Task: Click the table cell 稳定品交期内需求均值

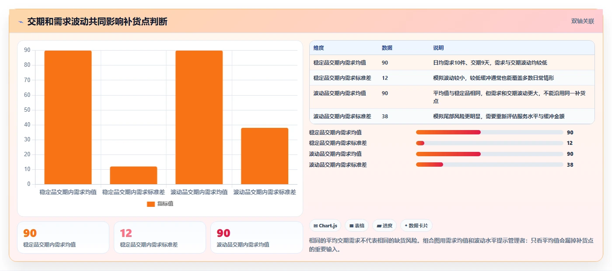Action: tap(339, 63)
